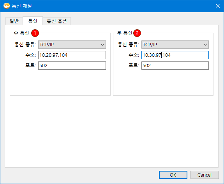
Task: Switch to the 일반 tab
Action: (x=14, y=21)
